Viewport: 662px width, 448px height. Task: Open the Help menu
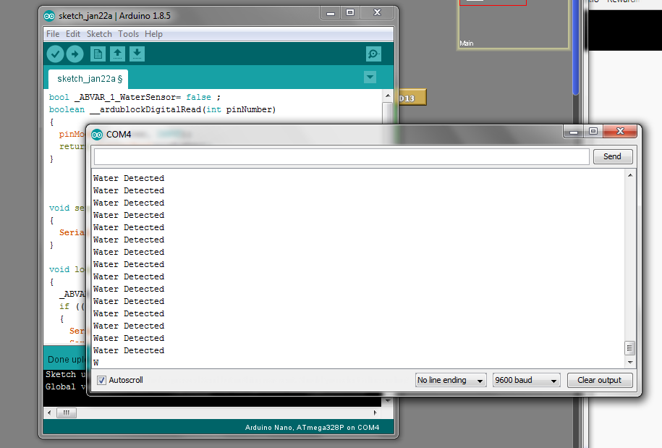pos(153,34)
